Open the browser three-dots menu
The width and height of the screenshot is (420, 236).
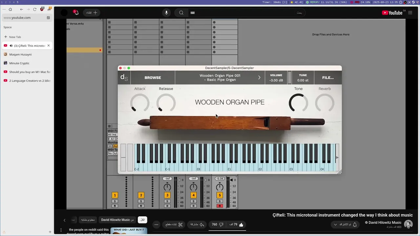click(4, 9)
